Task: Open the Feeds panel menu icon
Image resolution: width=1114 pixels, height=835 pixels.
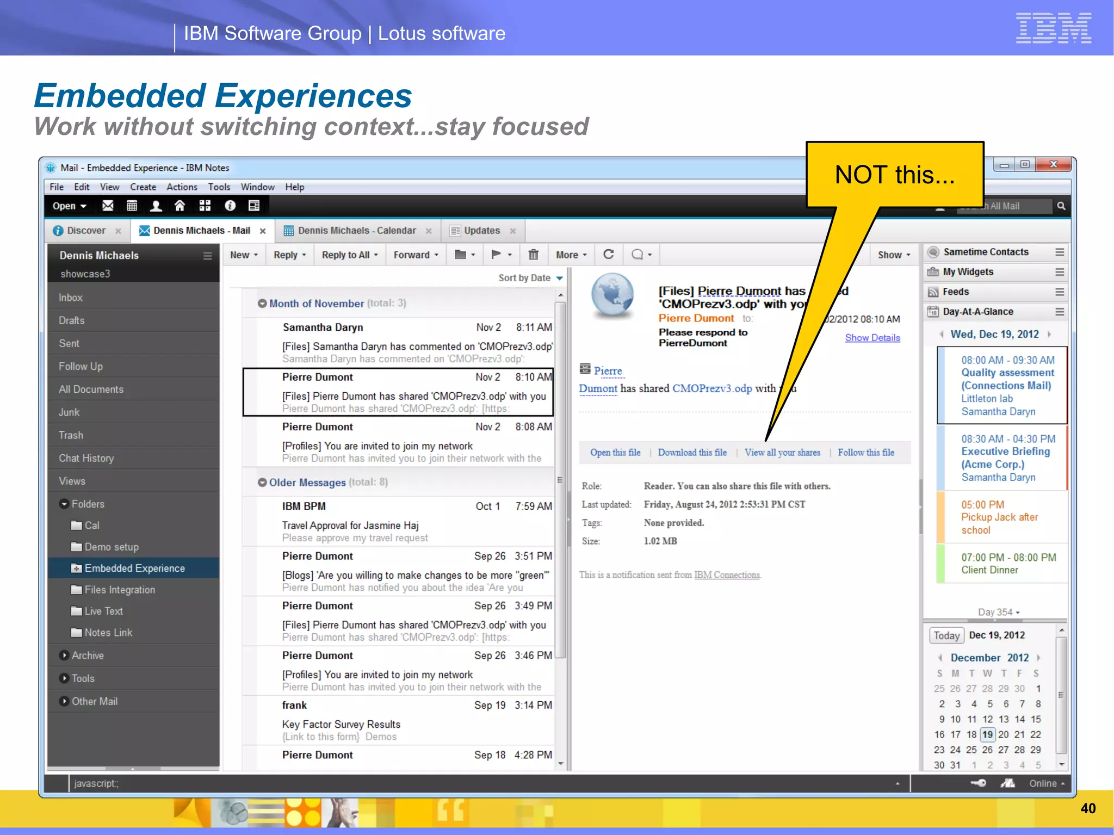Action: (x=1060, y=292)
